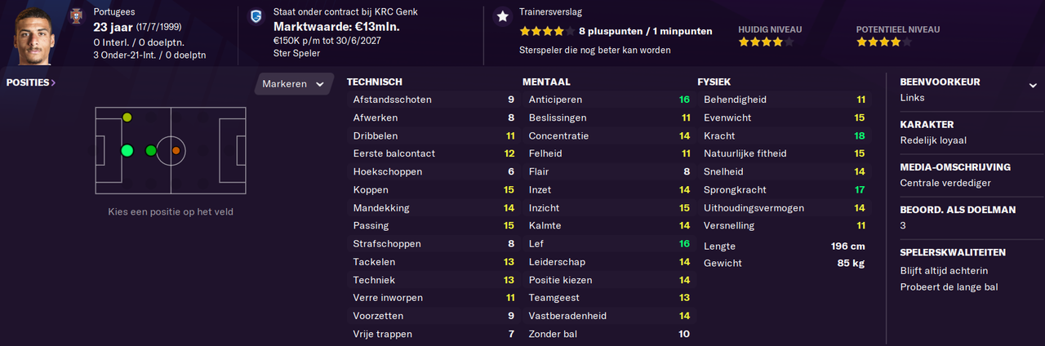Select the bright green centre-back position dot
This screenshot has width=1045, height=346.
pyautogui.click(x=127, y=150)
